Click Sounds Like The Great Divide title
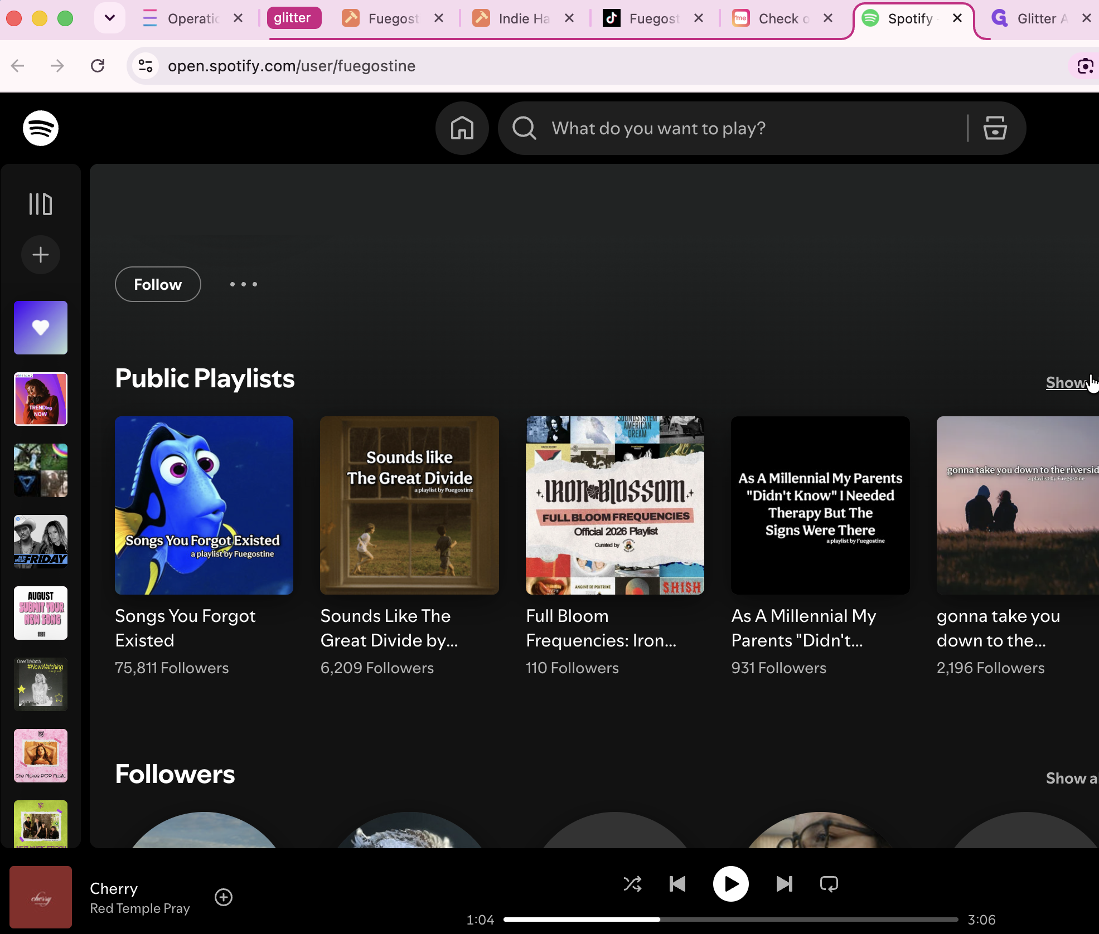The height and width of the screenshot is (934, 1099). [x=389, y=628]
